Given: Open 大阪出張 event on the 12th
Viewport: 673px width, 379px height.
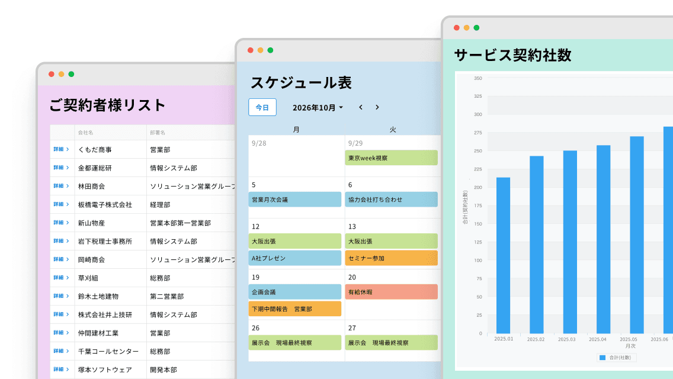Looking at the screenshot, I should tap(295, 241).
